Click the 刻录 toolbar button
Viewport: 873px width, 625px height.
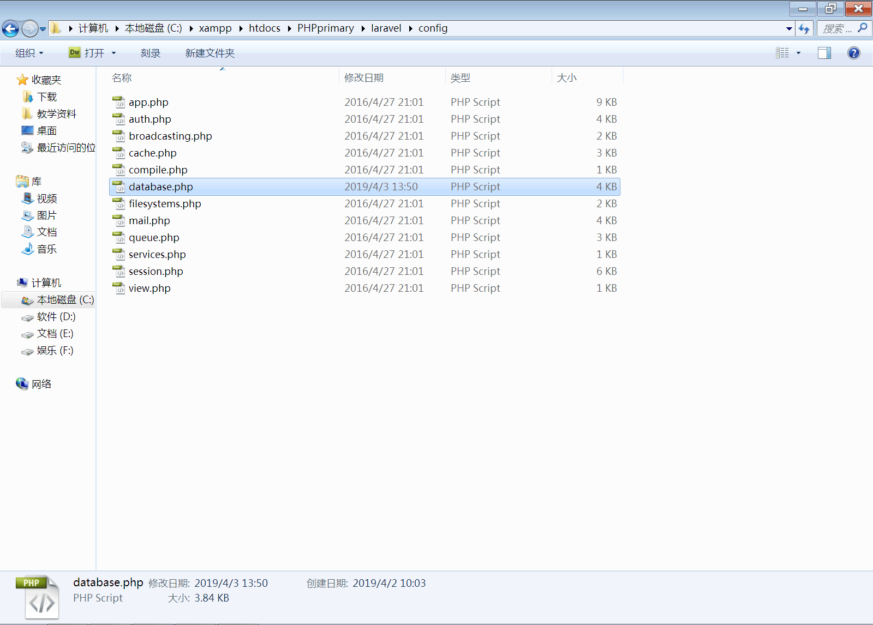[151, 53]
